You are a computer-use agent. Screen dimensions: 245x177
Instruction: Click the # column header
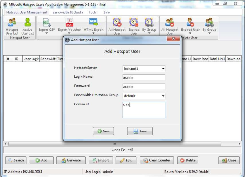pos(10,59)
